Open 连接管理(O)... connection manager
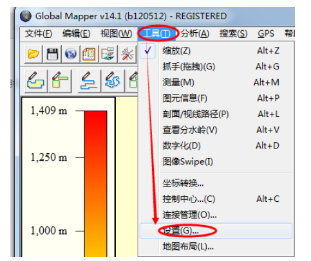This screenshot has height=261, width=311. tap(216, 215)
